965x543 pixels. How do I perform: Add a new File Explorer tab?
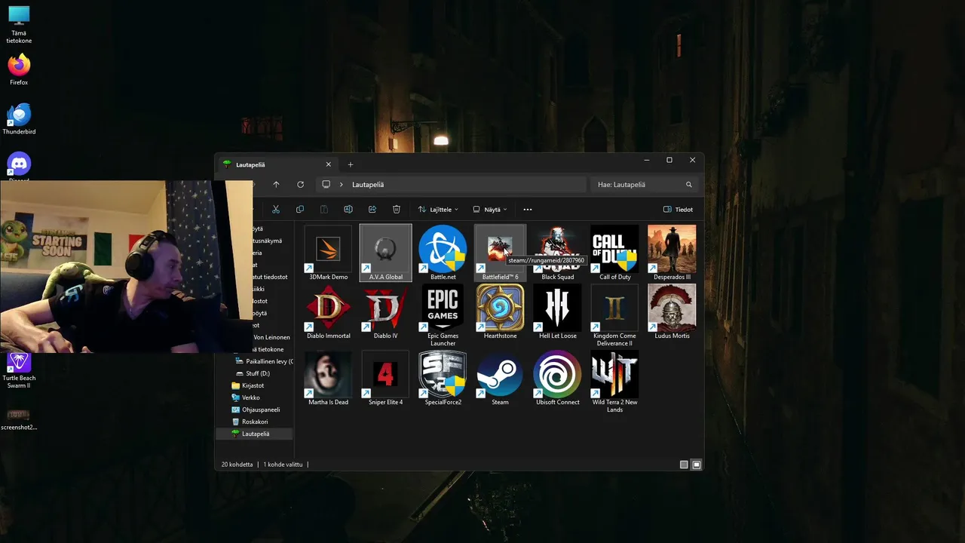[x=351, y=164]
